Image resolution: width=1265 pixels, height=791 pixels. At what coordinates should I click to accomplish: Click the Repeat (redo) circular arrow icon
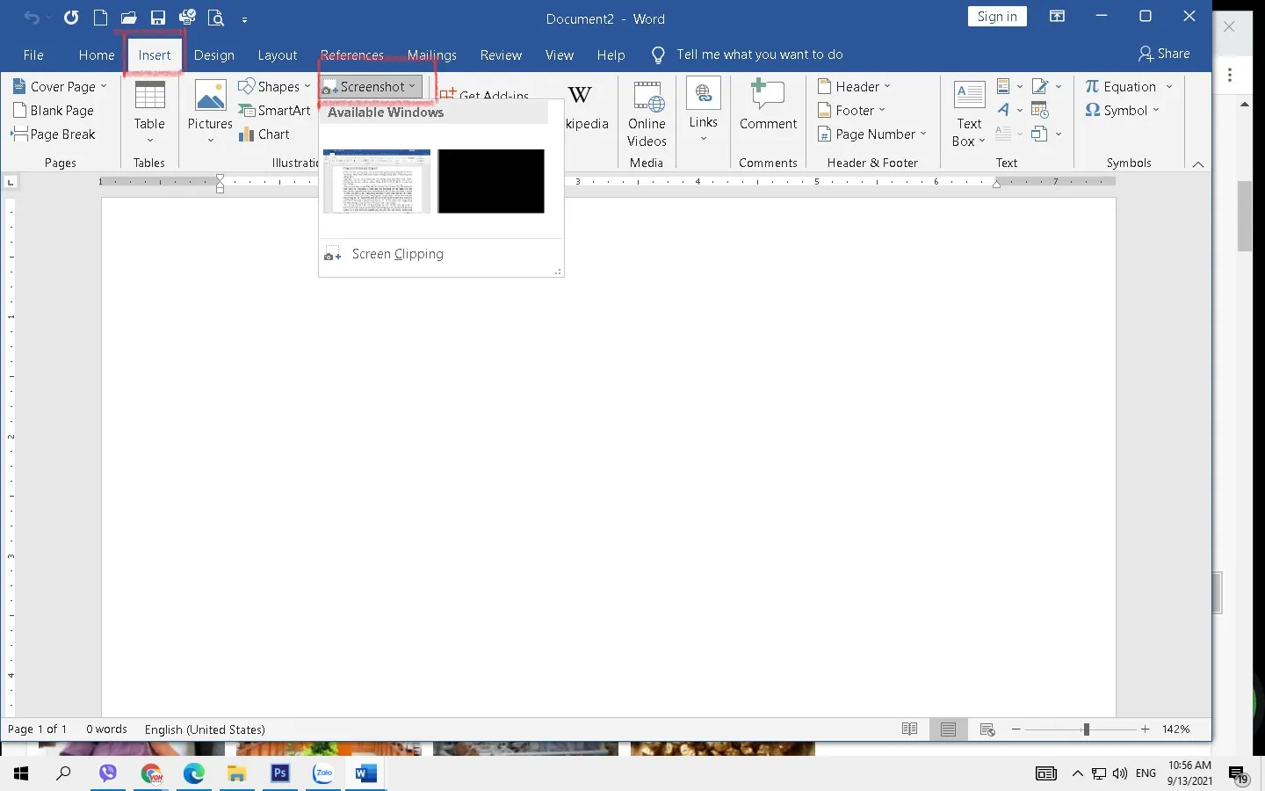point(71,18)
